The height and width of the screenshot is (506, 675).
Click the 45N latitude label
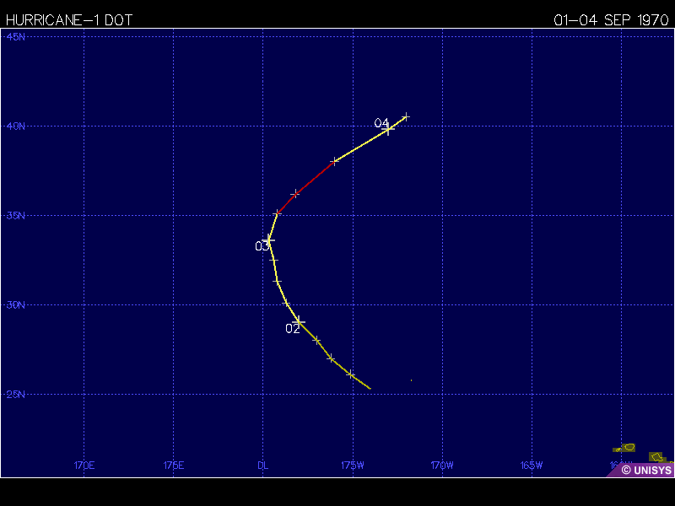pos(16,37)
